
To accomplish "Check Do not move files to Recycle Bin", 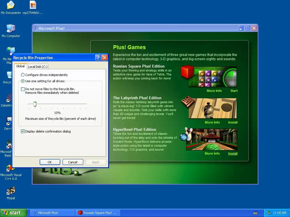I will [x=50, y=91].
